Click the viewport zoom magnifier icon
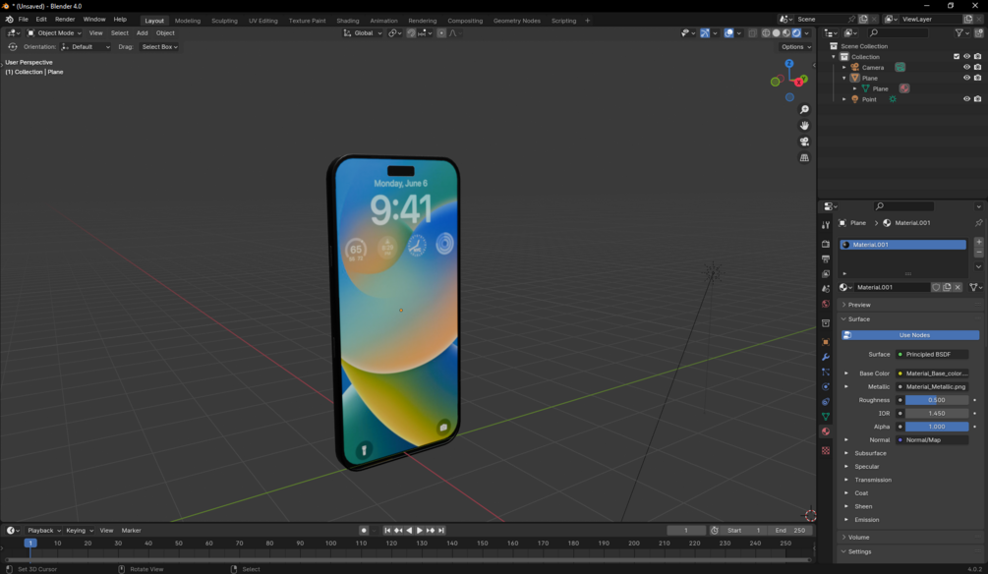Viewport: 988px width, 574px height. point(804,110)
